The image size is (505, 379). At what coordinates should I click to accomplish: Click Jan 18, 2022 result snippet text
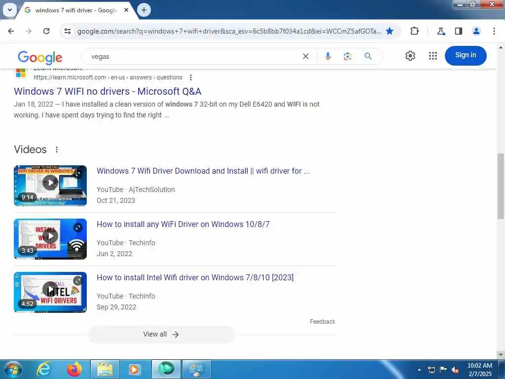[x=167, y=110]
